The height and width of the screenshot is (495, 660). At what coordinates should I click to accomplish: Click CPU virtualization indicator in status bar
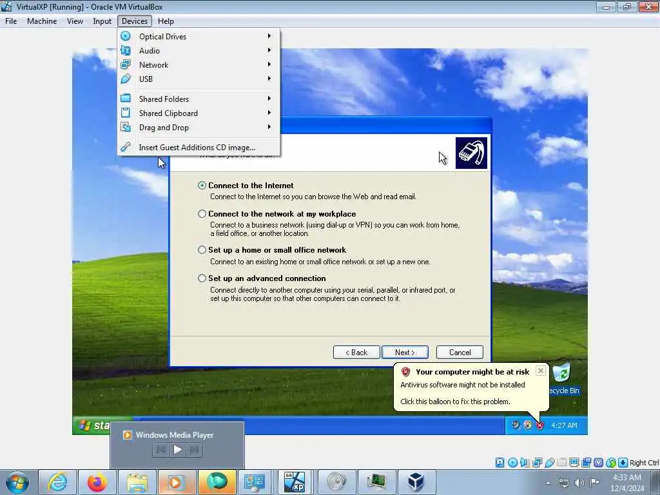coord(598,463)
